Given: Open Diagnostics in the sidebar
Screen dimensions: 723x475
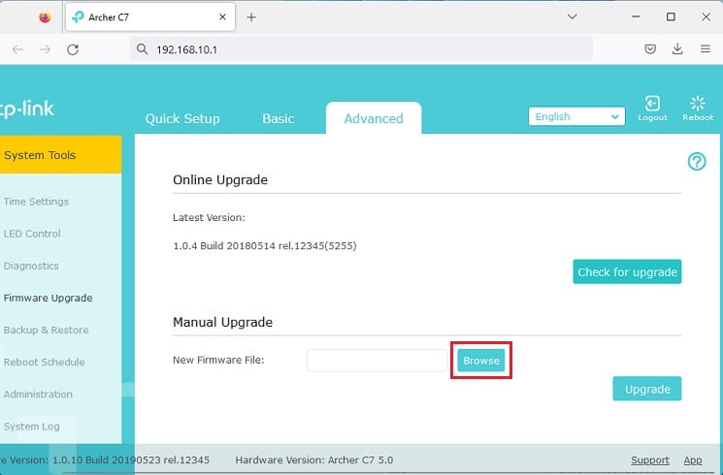Looking at the screenshot, I should pyautogui.click(x=31, y=266).
